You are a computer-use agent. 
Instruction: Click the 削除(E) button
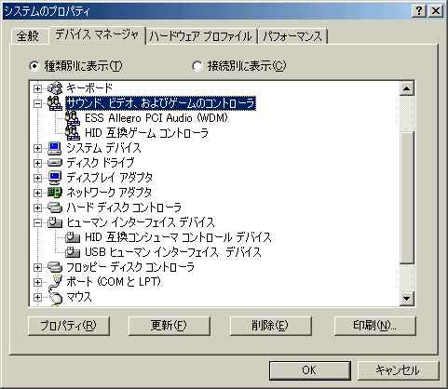pos(270,326)
